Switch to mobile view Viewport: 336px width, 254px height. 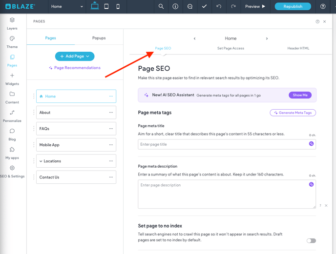(x=118, y=6)
